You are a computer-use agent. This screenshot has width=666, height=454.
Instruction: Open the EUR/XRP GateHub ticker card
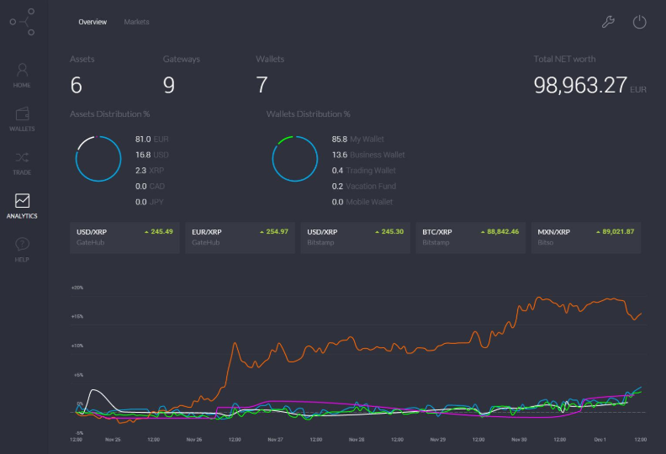[x=240, y=237]
